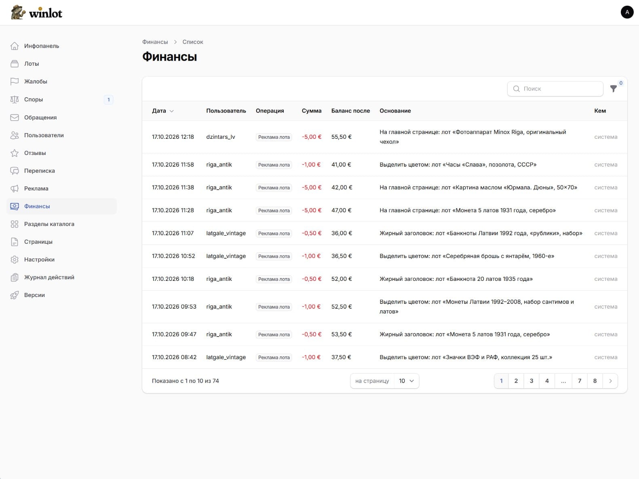Click user dzintars_lv in the table
The width and height of the screenshot is (639, 479).
(221, 137)
